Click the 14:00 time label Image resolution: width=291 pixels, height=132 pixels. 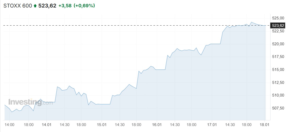click(x=9, y=124)
